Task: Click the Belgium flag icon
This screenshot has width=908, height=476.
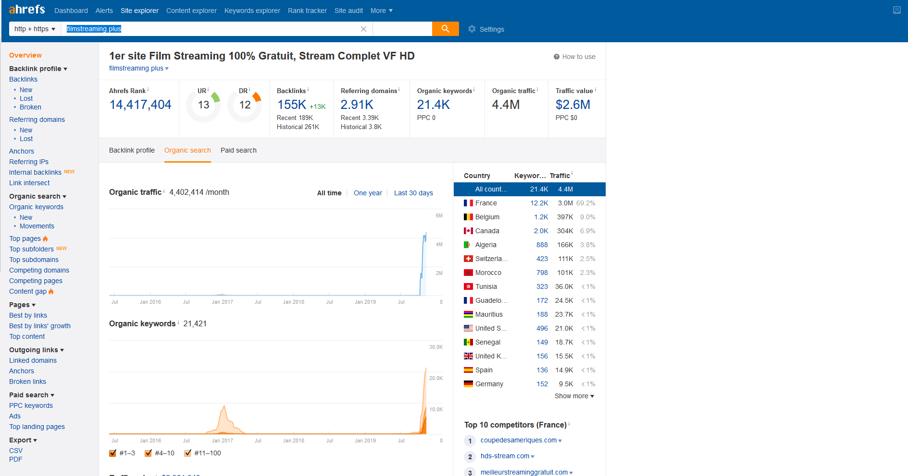Action: 468,217
